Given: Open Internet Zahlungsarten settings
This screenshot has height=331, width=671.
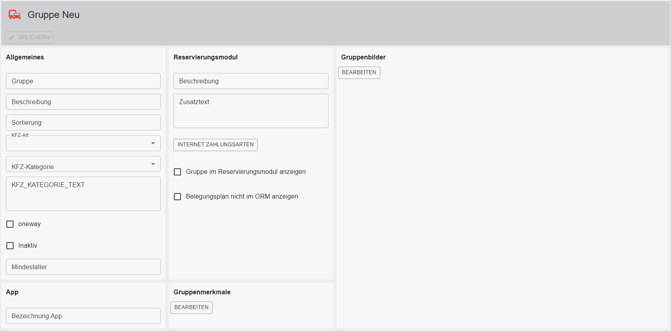Looking at the screenshot, I should click(215, 145).
